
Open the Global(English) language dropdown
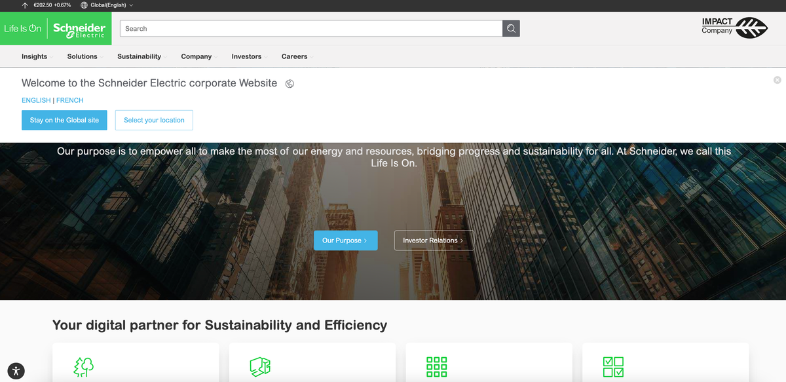pyautogui.click(x=107, y=5)
